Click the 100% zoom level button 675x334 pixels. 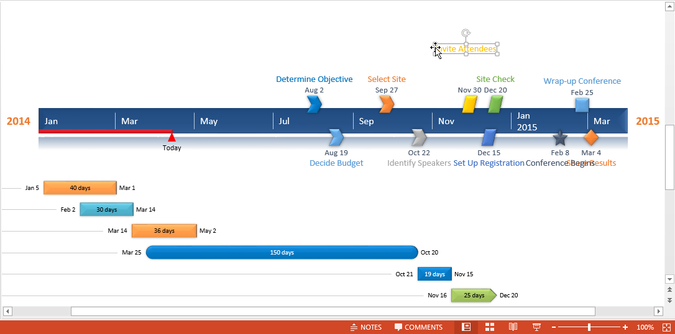645,327
